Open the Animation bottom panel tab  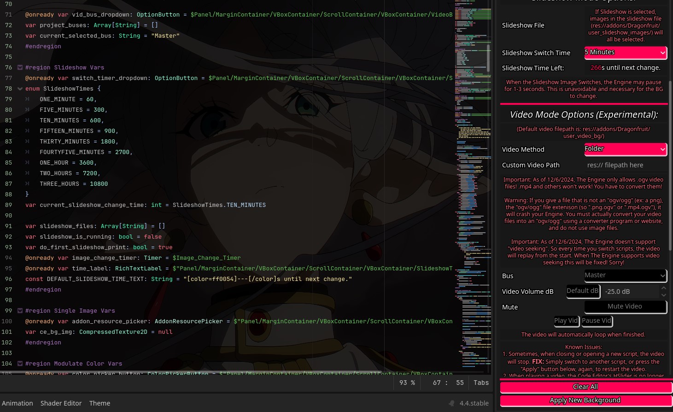point(18,403)
